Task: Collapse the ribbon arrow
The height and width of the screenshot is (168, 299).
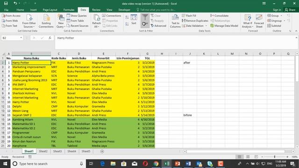Action: coord(296,31)
